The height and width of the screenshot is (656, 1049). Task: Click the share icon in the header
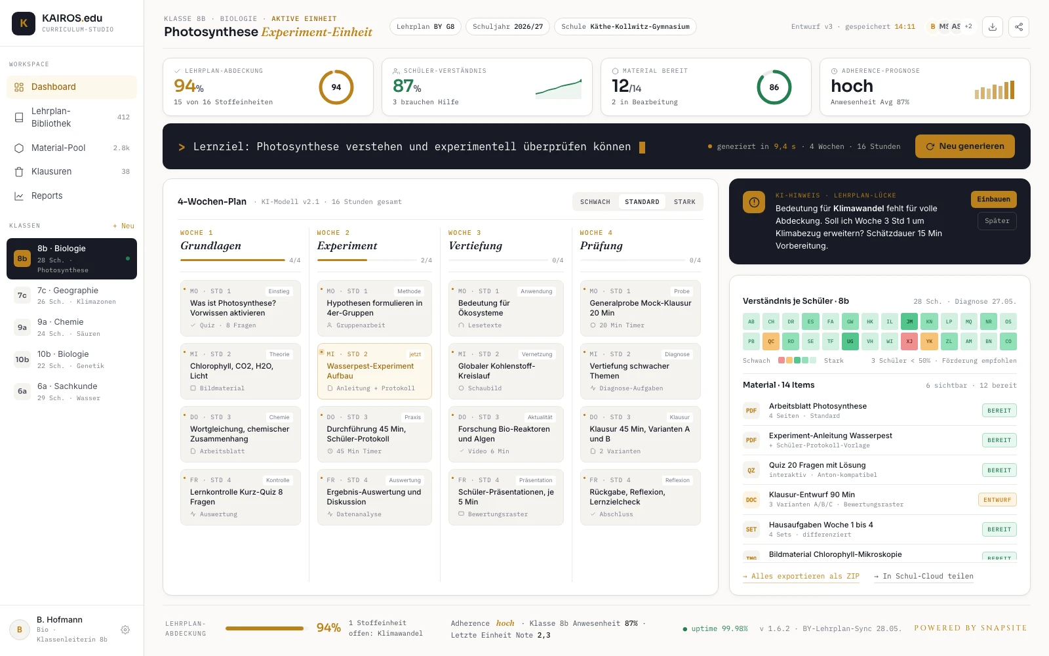1019,27
